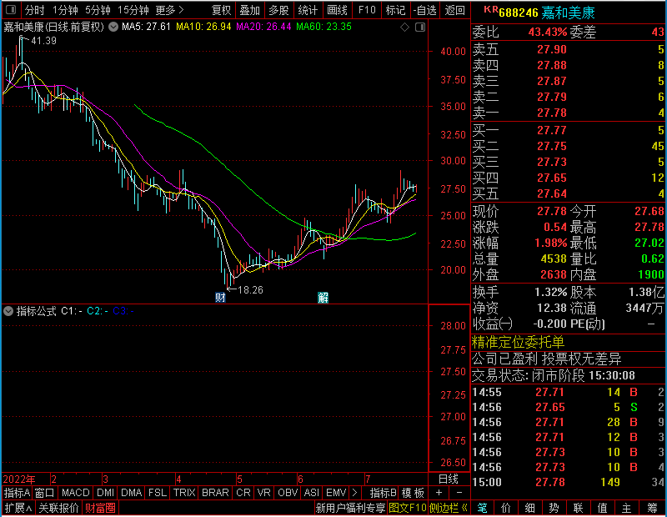Screen dimensions: 667x517
Task: Expand the 更多 periods menu
Action: pos(169,10)
